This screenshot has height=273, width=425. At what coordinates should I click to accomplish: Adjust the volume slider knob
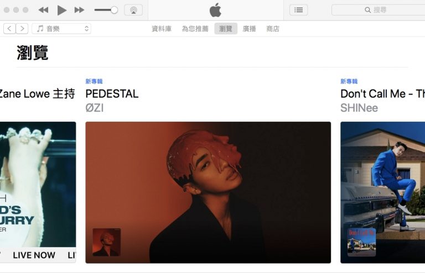pos(114,10)
